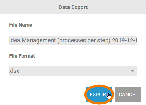
Task: Select the xlsx file format field
Action: click(x=73, y=71)
